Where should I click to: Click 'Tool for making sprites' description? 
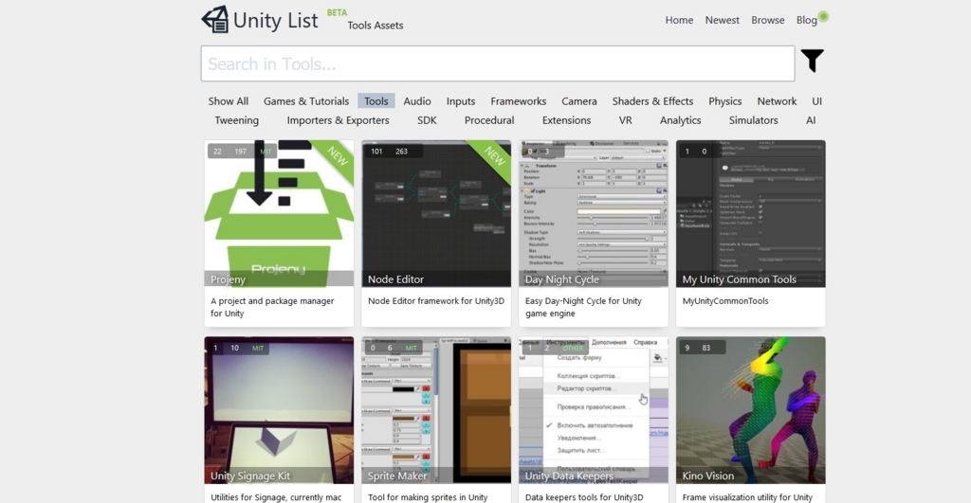pyautogui.click(x=428, y=497)
